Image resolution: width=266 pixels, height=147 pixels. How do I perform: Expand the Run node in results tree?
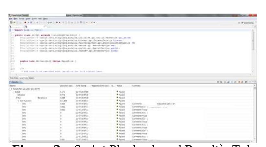pyautogui.click(x=16, y=98)
